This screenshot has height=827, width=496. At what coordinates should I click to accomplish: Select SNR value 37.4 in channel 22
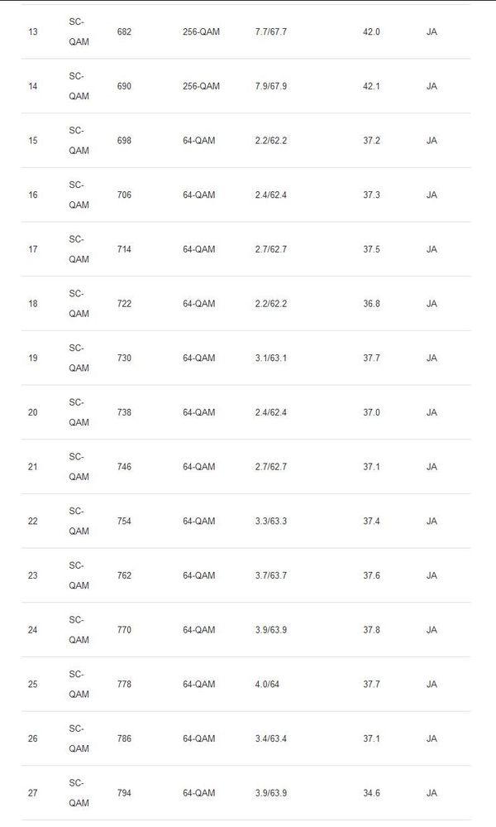371,521
